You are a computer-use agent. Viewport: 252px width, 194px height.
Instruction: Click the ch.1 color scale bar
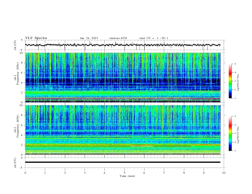pyautogui.click(x=230, y=81)
